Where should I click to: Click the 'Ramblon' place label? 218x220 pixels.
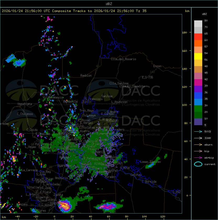point(86,76)
